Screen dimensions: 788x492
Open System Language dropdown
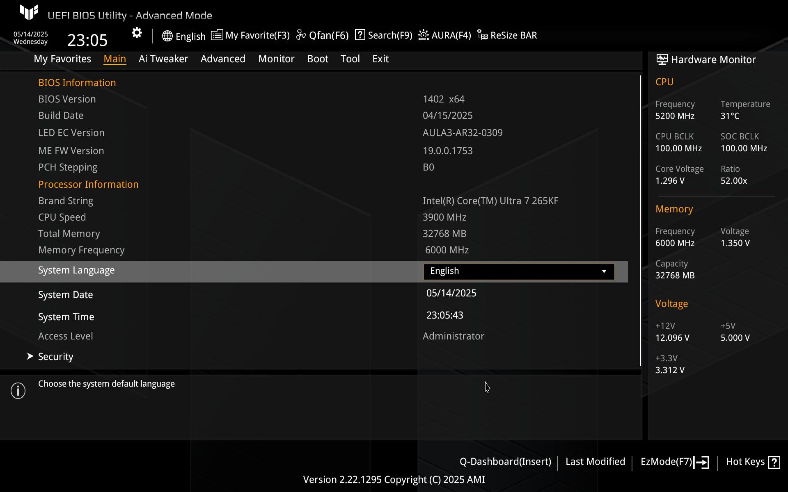point(519,271)
